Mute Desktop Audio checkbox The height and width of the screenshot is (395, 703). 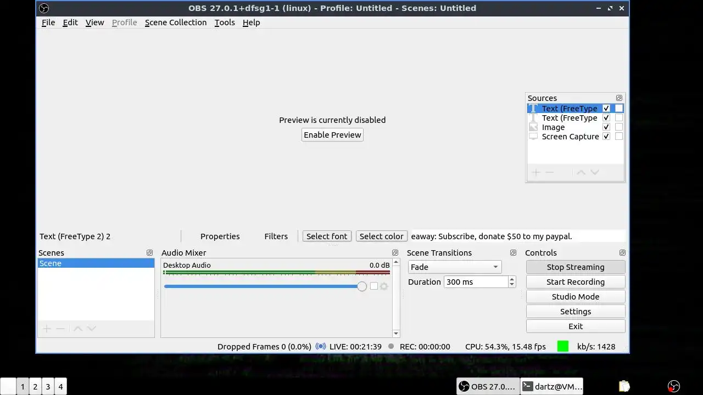click(x=374, y=286)
